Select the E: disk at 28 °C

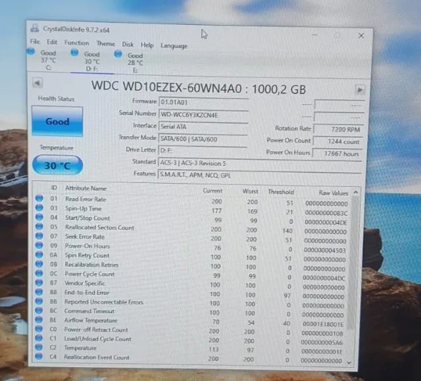point(132,63)
